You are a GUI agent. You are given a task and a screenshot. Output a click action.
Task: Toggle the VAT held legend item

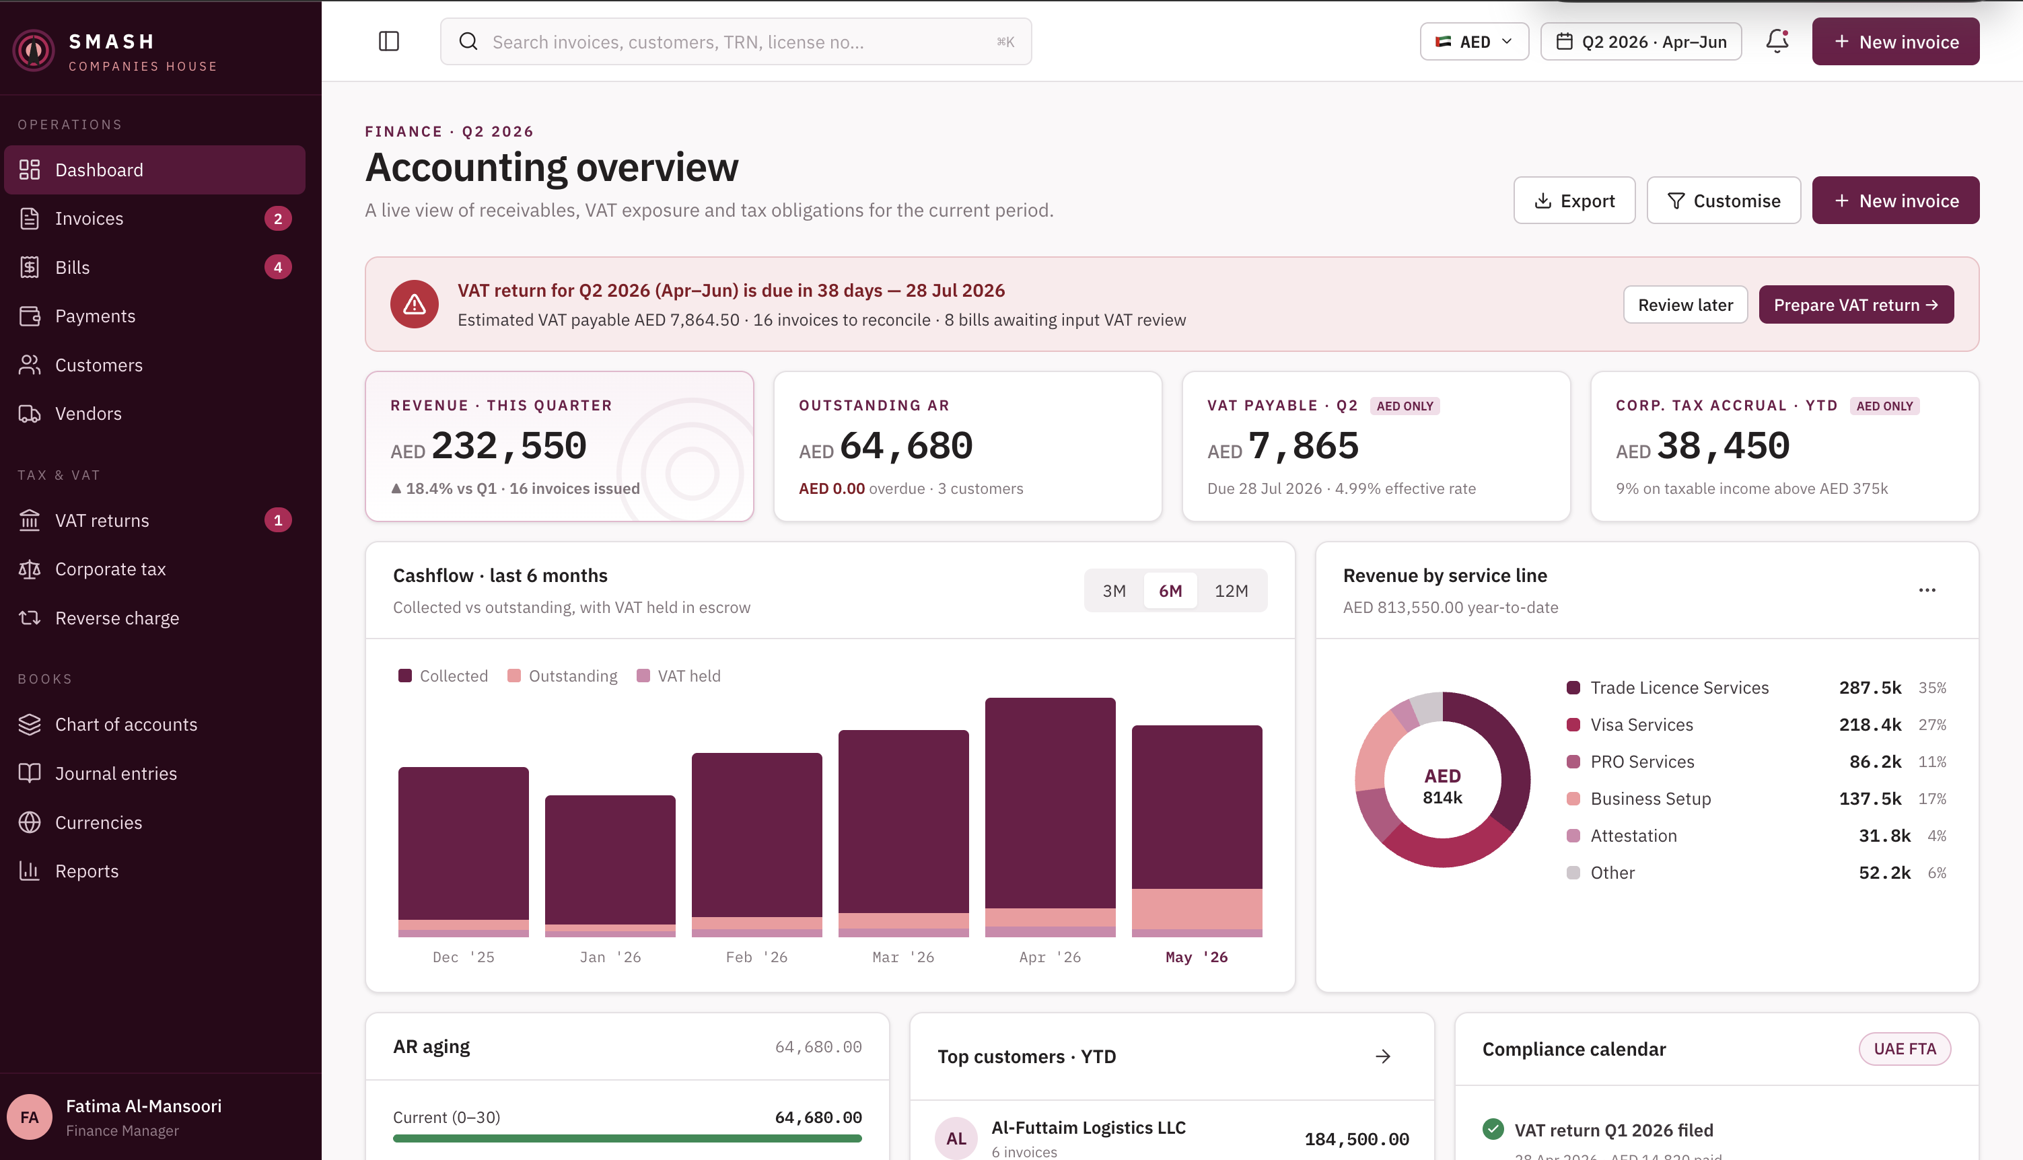click(x=679, y=676)
